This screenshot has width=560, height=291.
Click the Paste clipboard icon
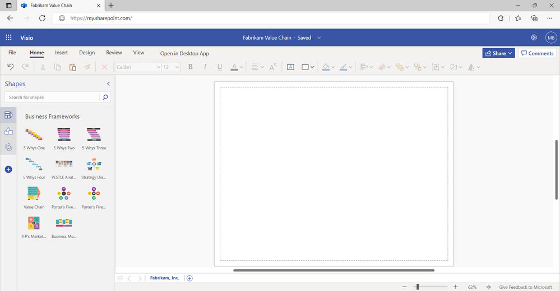pyautogui.click(x=72, y=67)
